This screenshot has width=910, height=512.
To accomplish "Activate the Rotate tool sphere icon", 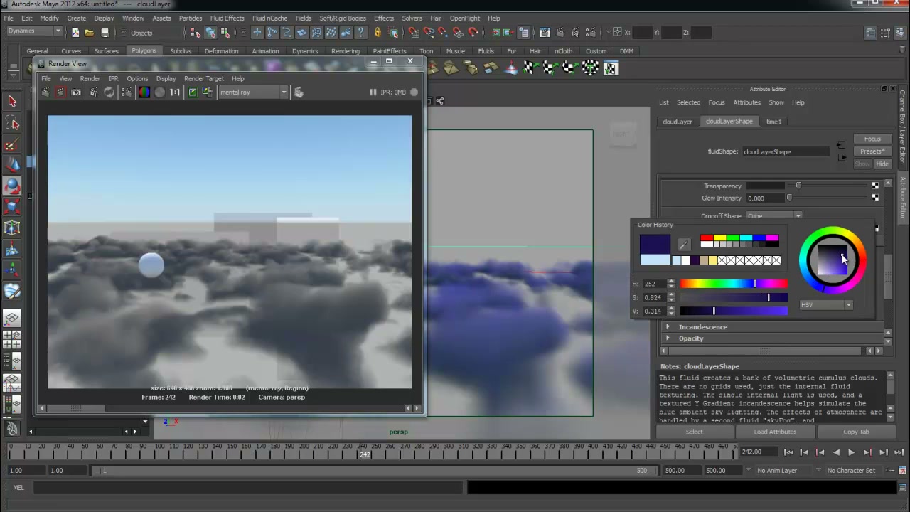I will pos(12,186).
